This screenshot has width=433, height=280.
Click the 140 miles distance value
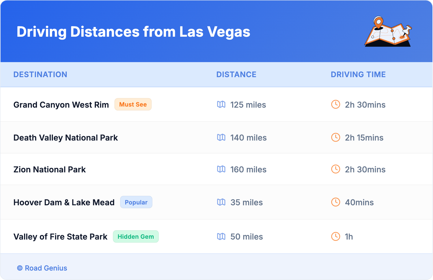click(248, 138)
